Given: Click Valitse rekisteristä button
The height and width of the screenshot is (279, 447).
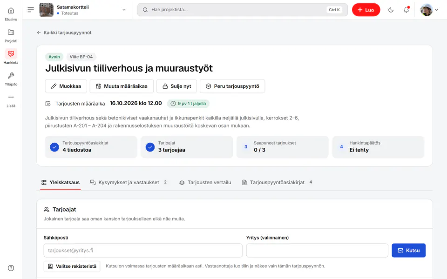Looking at the screenshot, I should click(x=72, y=266).
